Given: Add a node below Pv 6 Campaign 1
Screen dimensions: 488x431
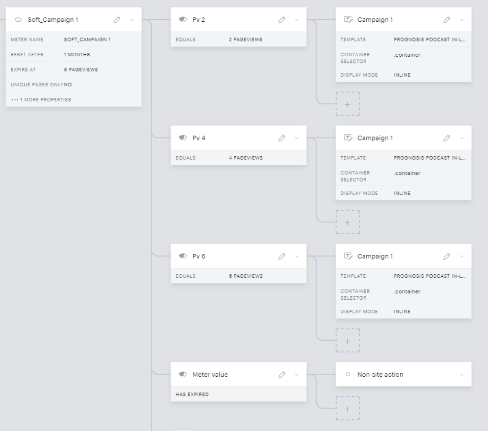Looking at the screenshot, I should coord(347,341).
